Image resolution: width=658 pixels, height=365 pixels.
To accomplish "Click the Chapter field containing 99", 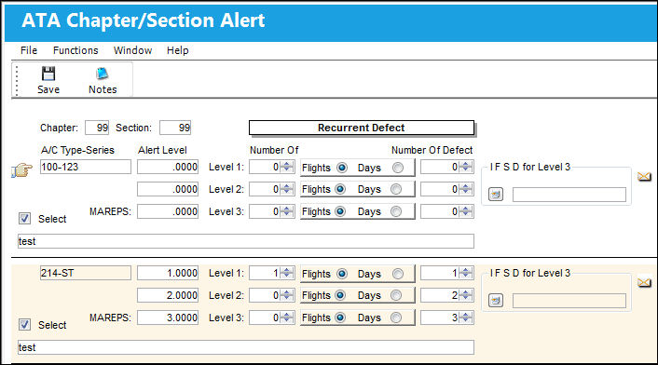I will click(97, 128).
